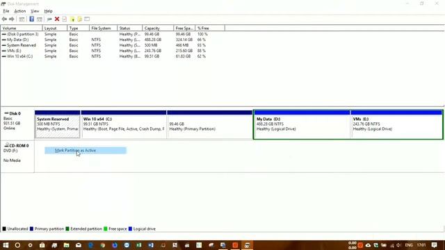The height and width of the screenshot is (250, 445).
Task: Click ENG language indicator in tray
Action: pos(409,245)
